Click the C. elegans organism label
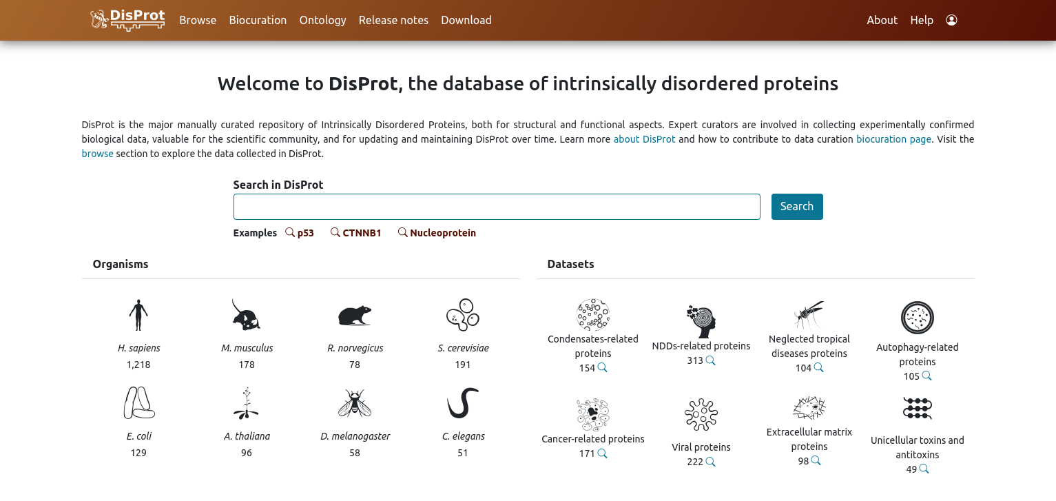Image resolution: width=1056 pixels, height=501 pixels. tap(463, 436)
